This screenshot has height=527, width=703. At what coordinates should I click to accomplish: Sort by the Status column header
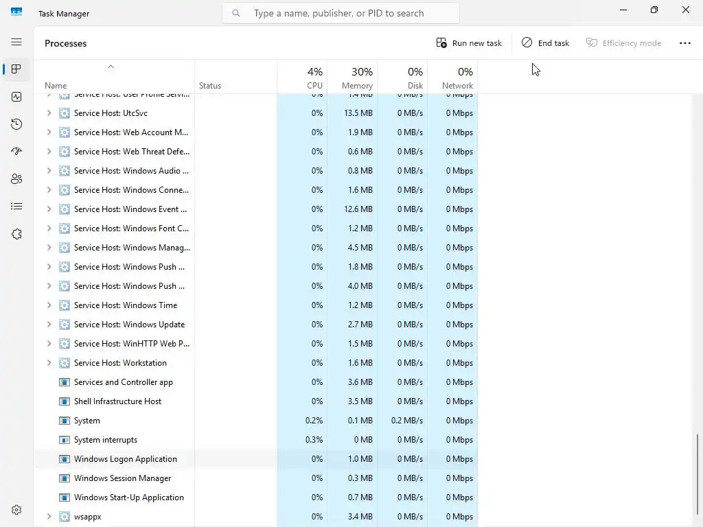point(236,77)
